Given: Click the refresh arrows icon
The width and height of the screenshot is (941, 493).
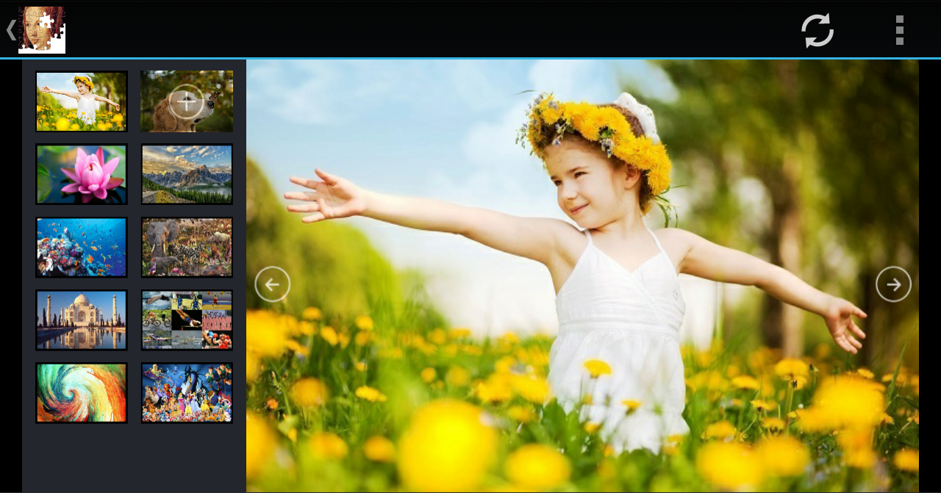Looking at the screenshot, I should (817, 30).
